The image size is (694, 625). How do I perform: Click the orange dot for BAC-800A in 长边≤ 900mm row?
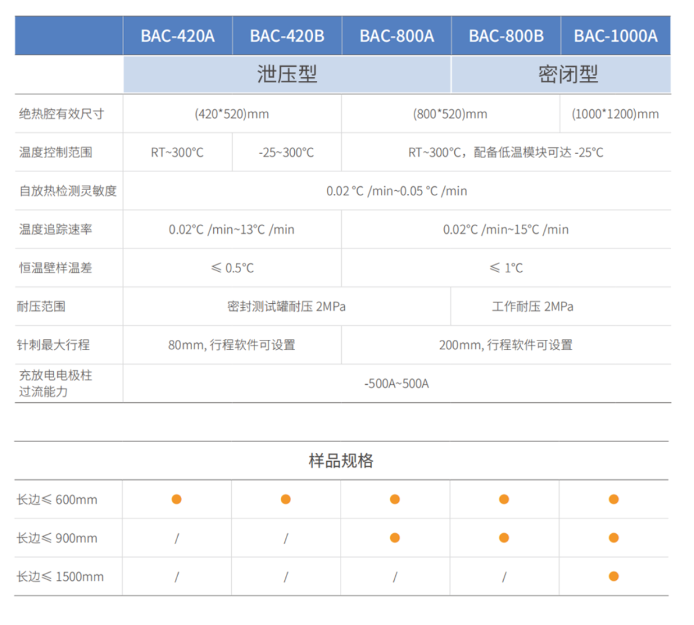[x=395, y=538]
